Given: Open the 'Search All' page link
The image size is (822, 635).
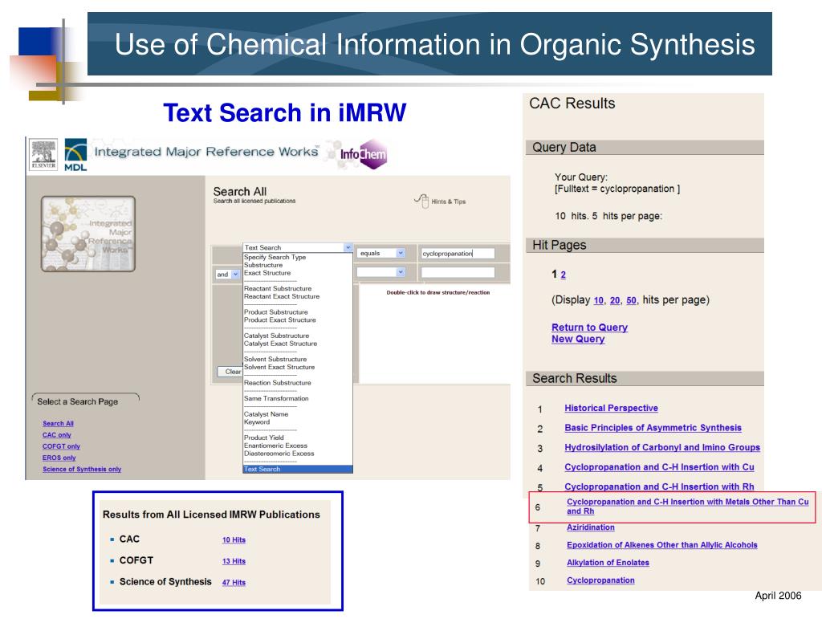Looking at the screenshot, I should 58,424.
